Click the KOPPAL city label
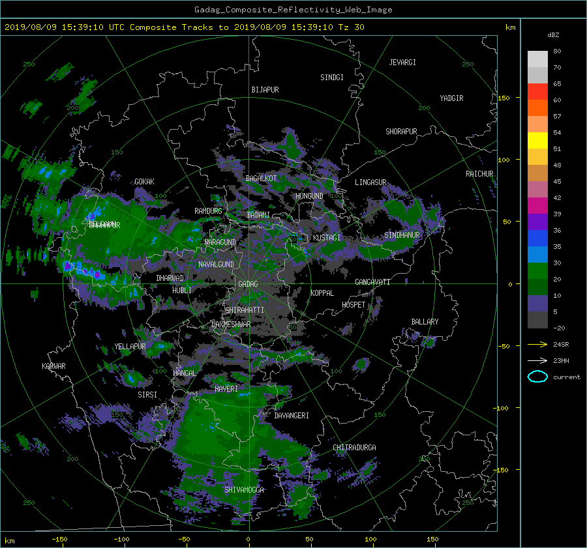The image size is (587, 548). click(322, 293)
